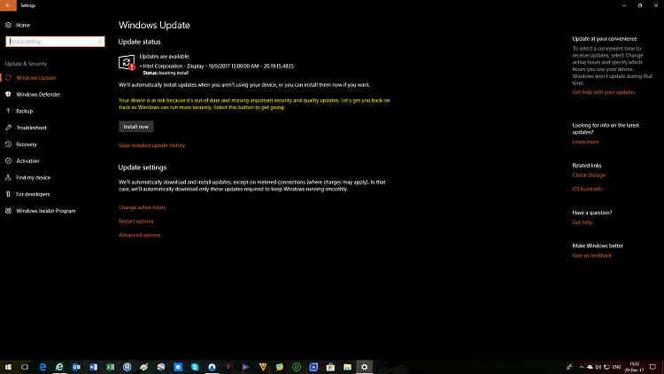Open For developers settings
This screenshot has height=374, width=664.
33,194
